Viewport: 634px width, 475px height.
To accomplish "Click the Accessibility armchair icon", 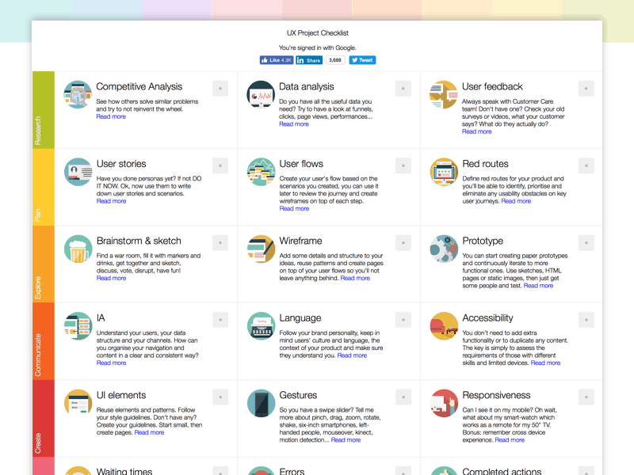I will (x=444, y=326).
